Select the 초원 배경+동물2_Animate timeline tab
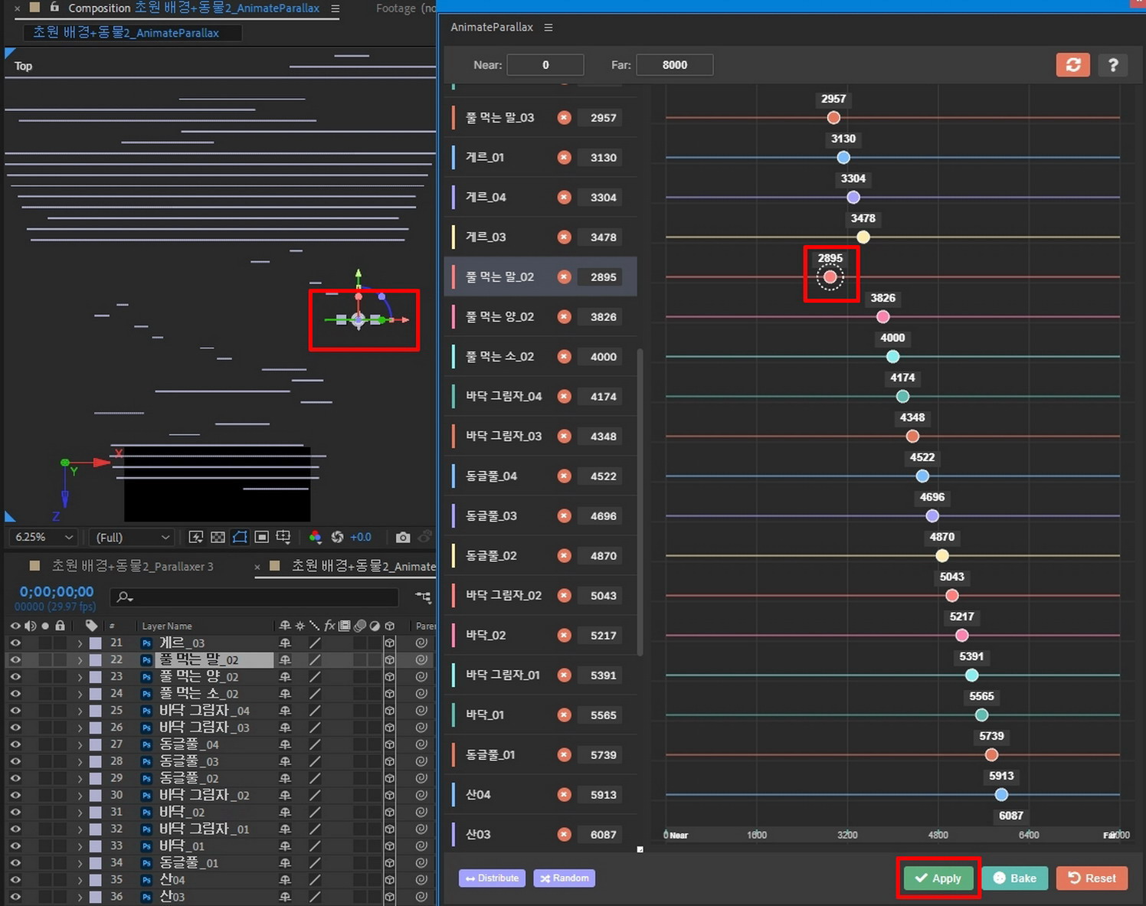This screenshot has height=906, width=1146. pos(363,567)
